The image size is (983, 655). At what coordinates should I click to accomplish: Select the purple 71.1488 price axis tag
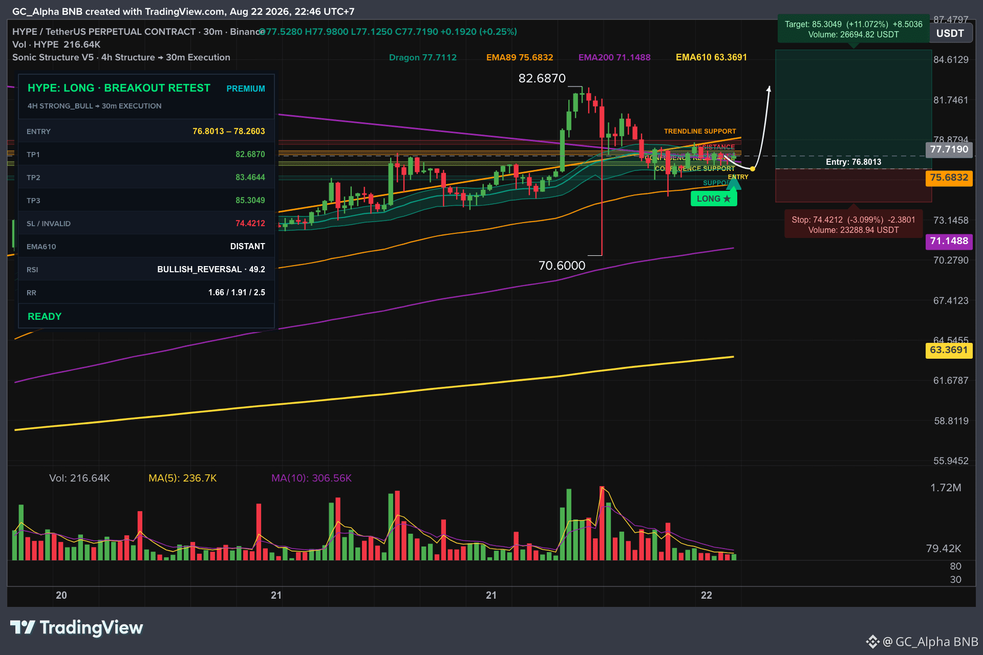pyautogui.click(x=949, y=241)
